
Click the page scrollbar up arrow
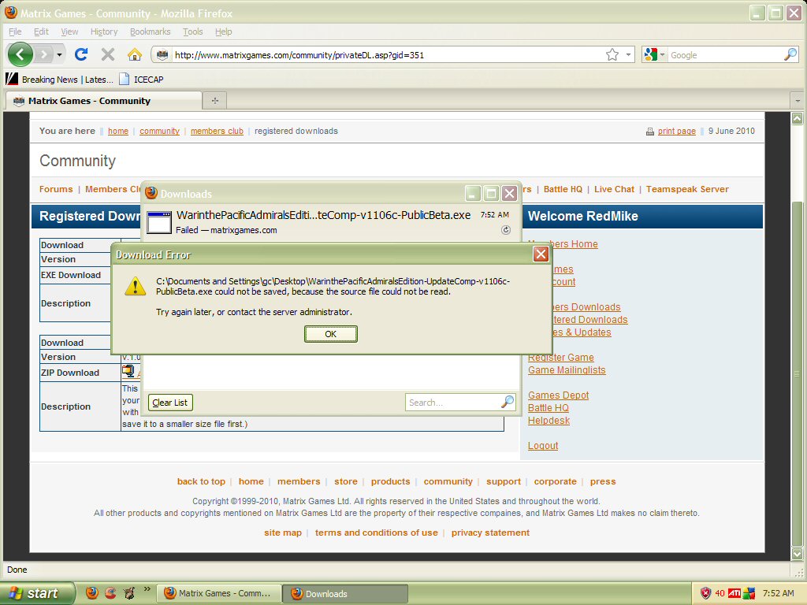coord(797,119)
